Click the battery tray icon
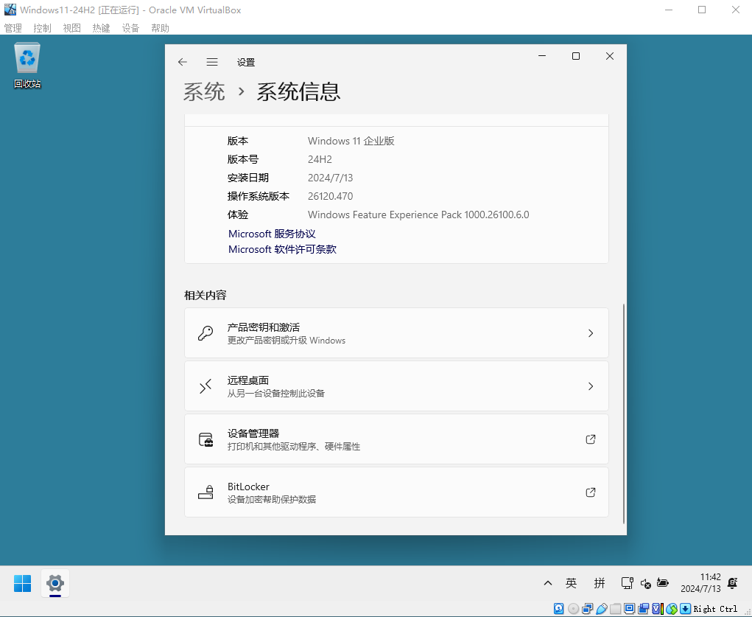Viewport: 752px width, 617px height. coord(663,583)
